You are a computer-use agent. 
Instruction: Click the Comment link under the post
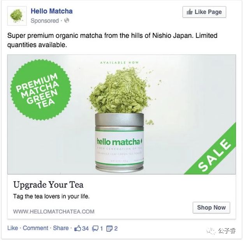(35, 228)
